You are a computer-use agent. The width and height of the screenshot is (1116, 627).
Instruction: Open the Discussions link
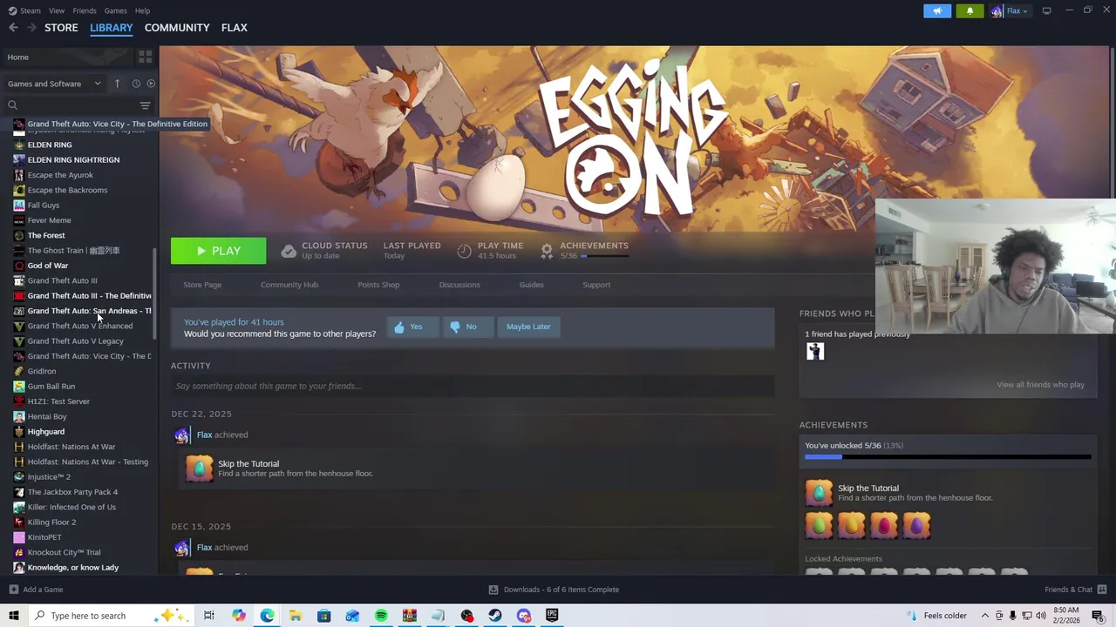tap(459, 285)
